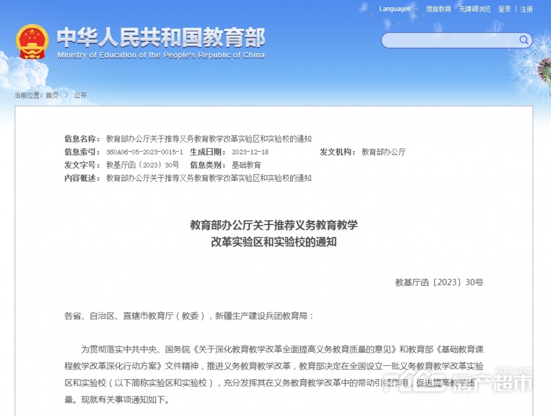Select the index number 360A06-05-2023-0015-1
Screen dimensions: 551x416
pos(144,152)
